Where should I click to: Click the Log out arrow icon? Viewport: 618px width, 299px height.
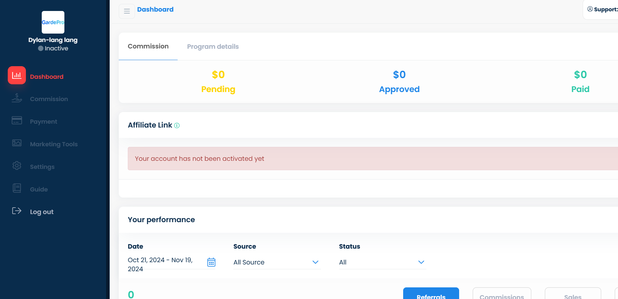click(17, 211)
